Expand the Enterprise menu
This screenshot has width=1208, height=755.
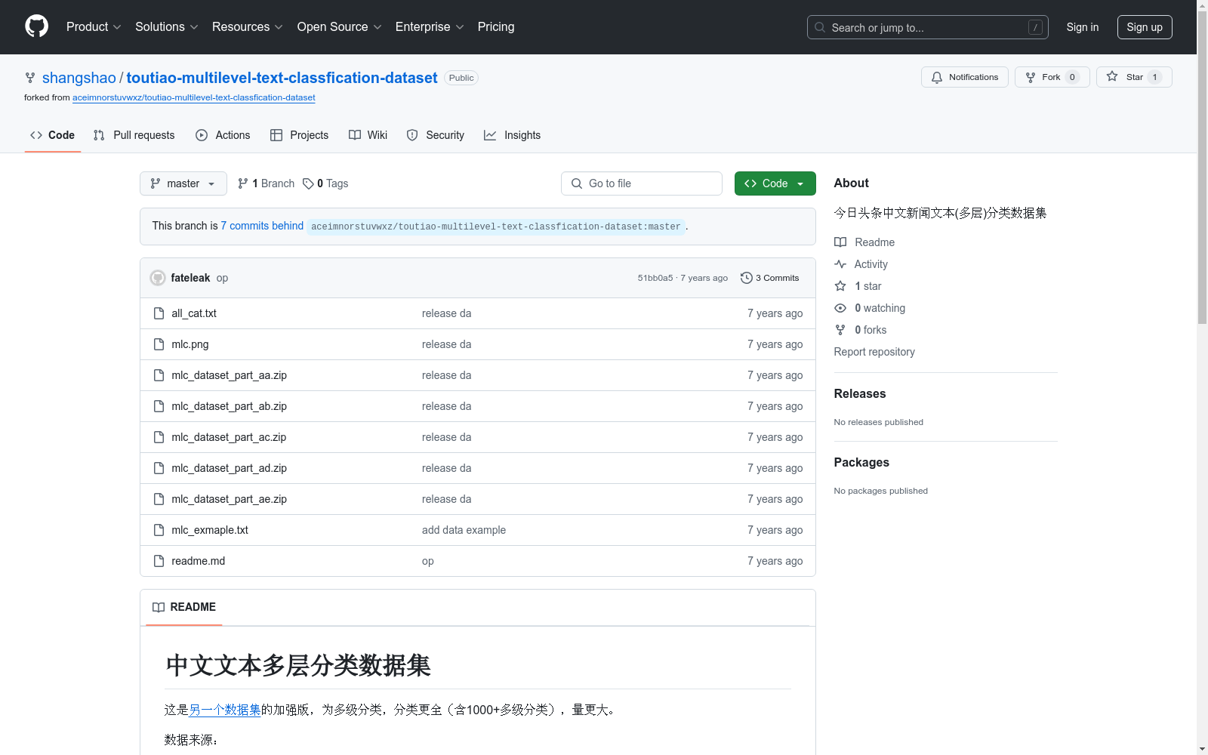pyautogui.click(x=430, y=27)
